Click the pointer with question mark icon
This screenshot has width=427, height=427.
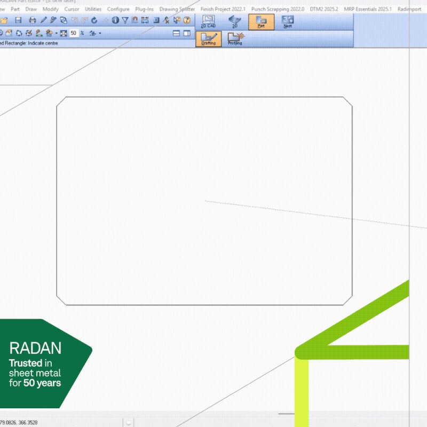(177, 20)
